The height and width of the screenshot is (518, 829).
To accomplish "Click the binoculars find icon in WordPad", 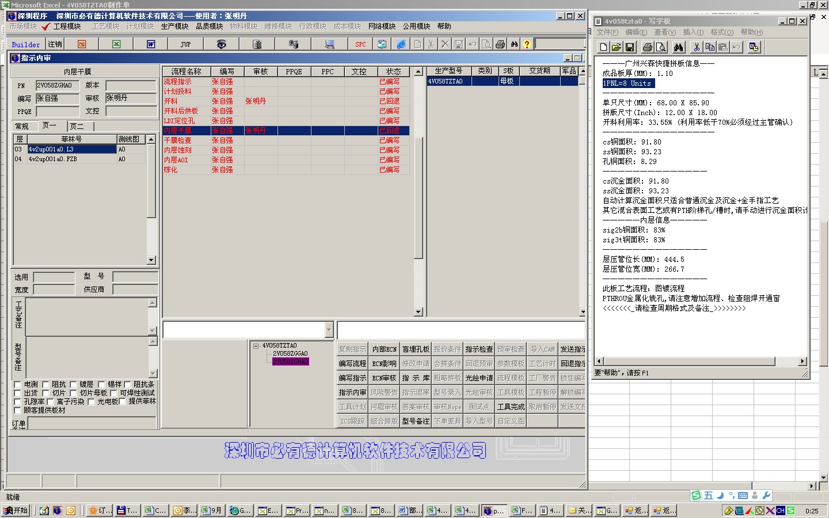I will 679,47.
